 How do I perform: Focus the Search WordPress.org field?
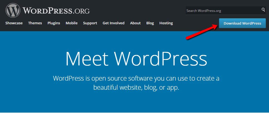coord(223,11)
